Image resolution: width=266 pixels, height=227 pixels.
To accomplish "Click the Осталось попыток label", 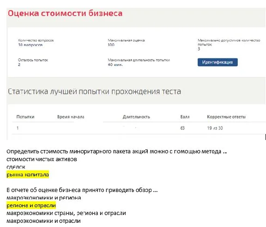I will [x=33, y=60].
